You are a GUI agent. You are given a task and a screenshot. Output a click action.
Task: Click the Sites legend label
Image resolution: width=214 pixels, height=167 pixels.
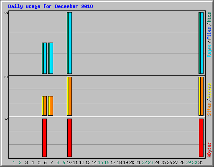(x=209, y=109)
